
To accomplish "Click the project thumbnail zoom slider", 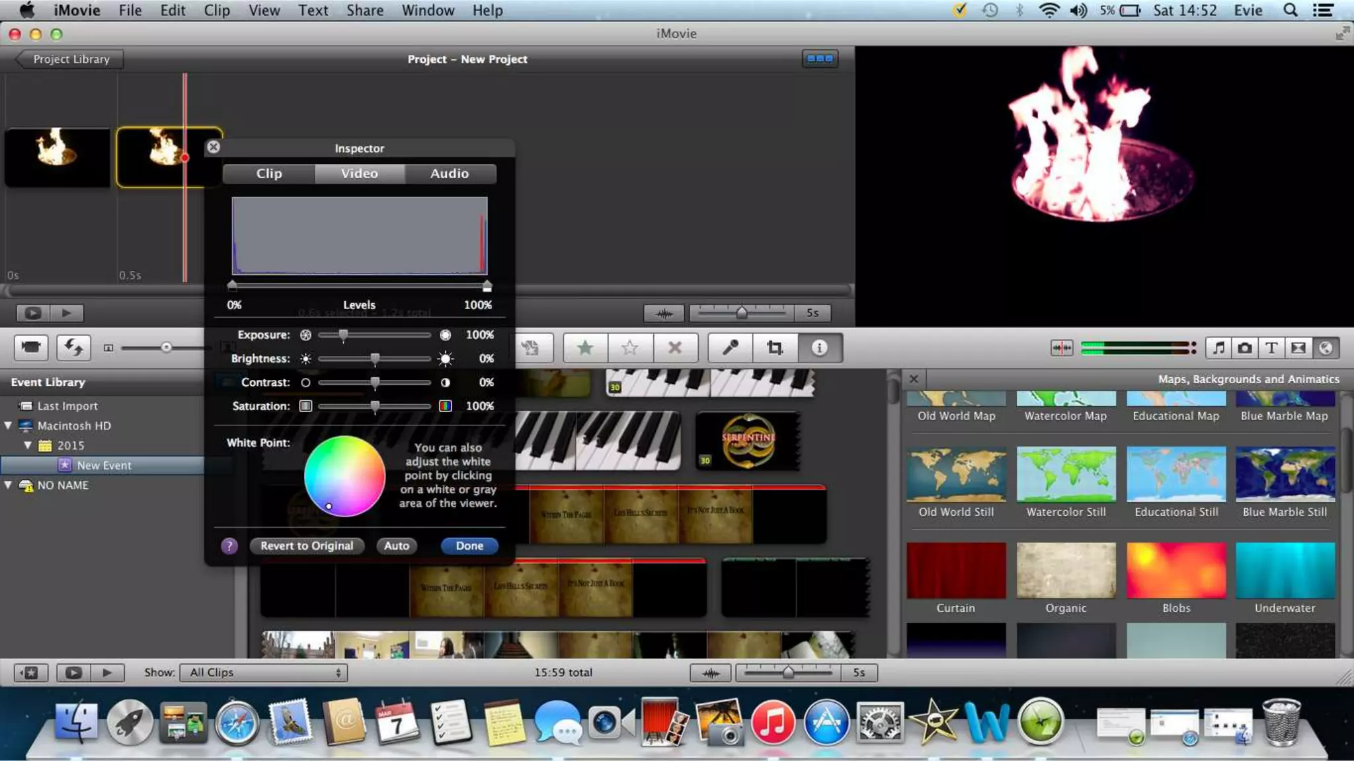I will pos(742,312).
